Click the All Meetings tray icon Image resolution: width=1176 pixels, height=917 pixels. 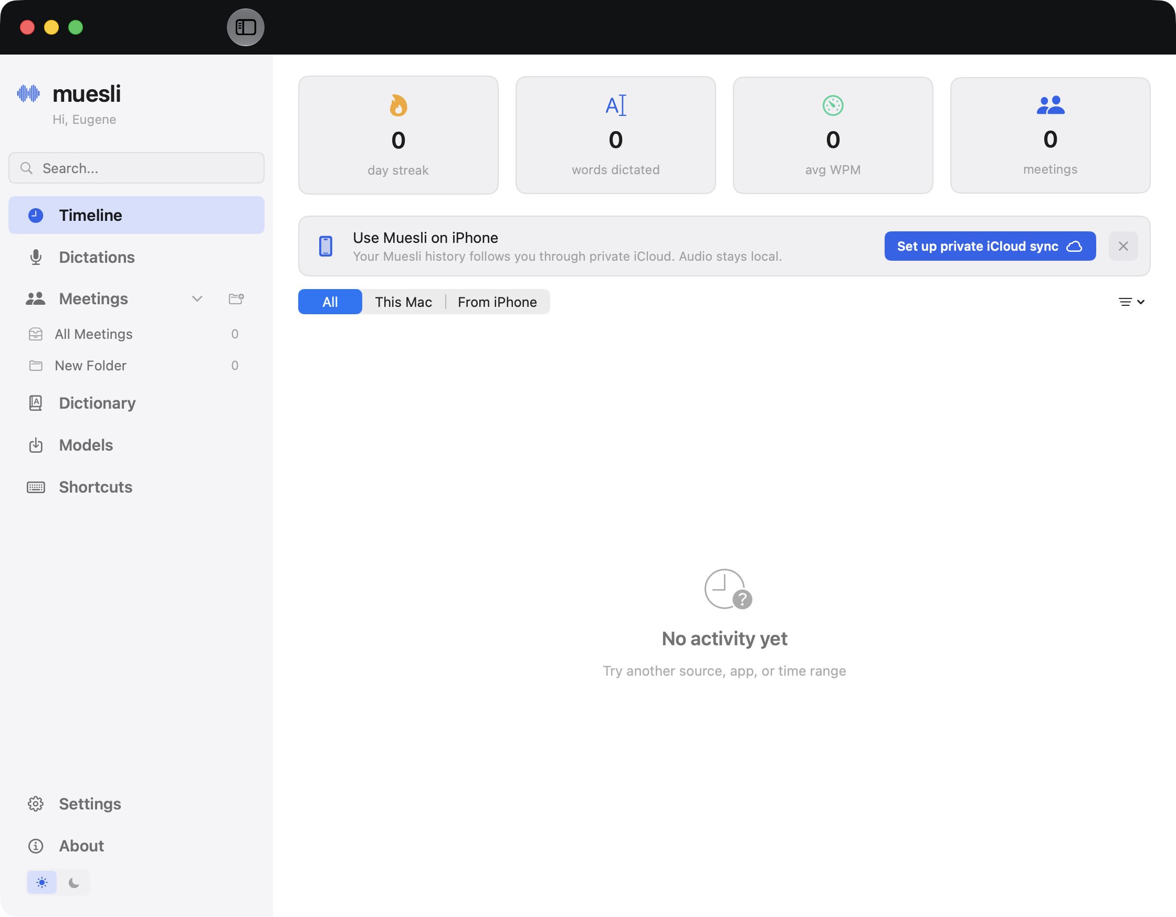(36, 334)
